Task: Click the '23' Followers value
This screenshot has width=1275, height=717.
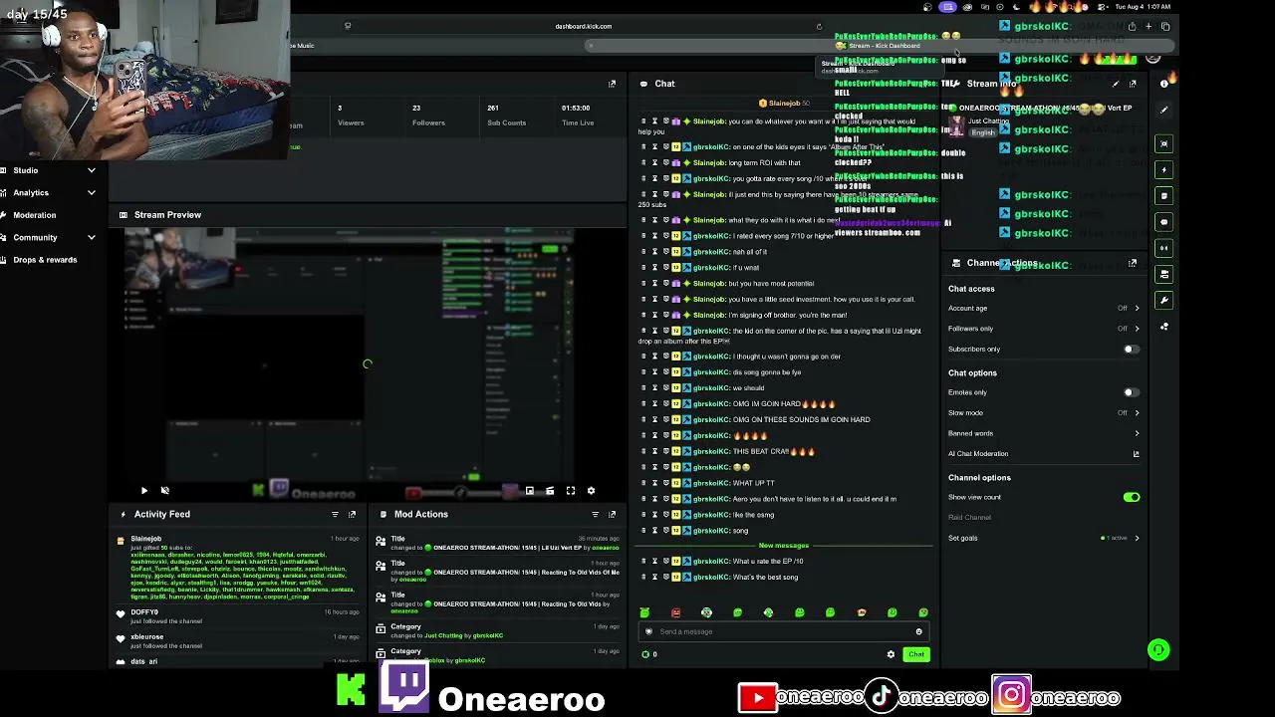Action: click(x=416, y=108)
